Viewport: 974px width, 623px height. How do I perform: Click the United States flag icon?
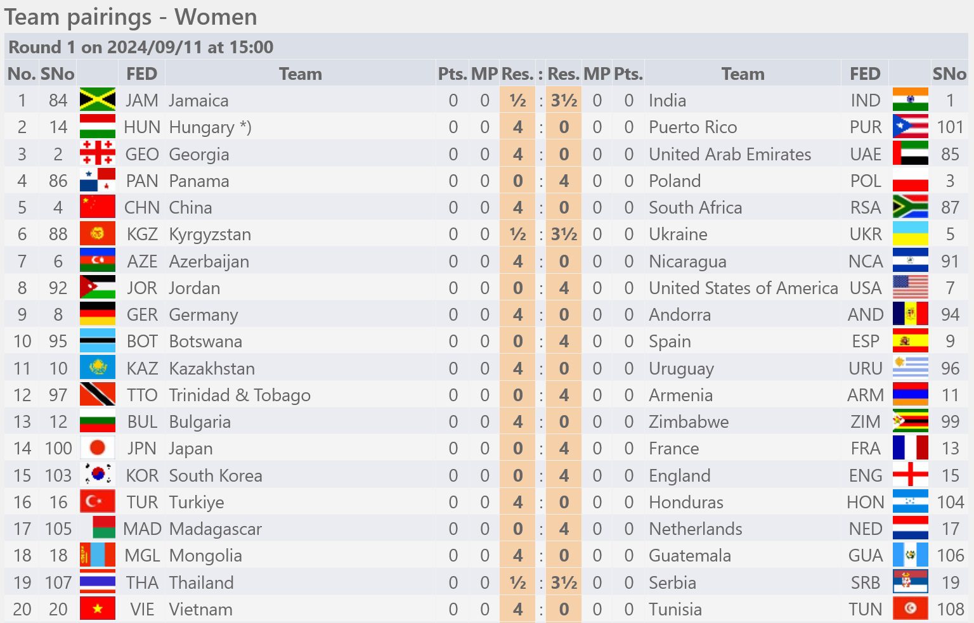[910, 288]
